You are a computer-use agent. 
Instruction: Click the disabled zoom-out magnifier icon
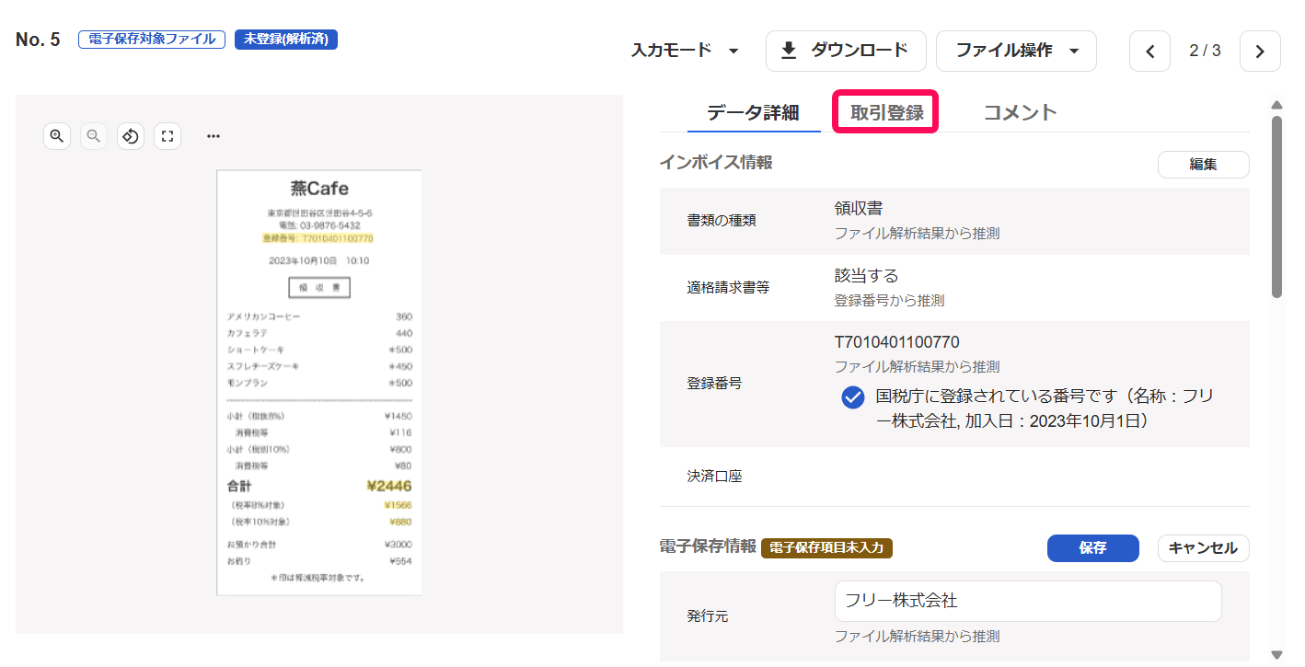tap(94, 136)
